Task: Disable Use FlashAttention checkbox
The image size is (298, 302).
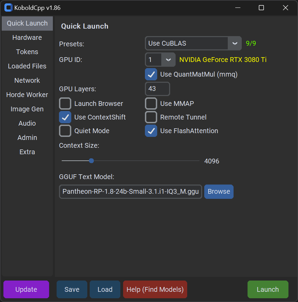Action: click(151, 131)
